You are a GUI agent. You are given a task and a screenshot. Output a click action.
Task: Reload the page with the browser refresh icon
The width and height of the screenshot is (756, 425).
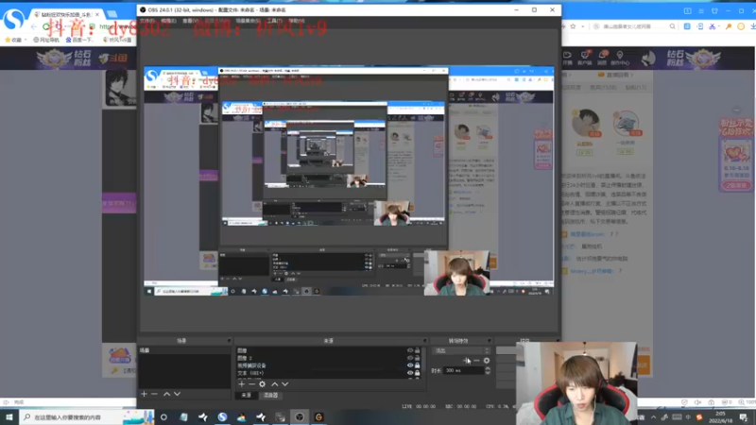(x=45, y=26)
